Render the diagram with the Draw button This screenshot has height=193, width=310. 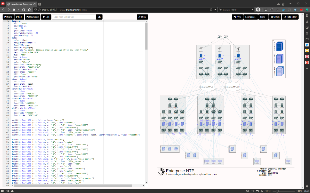142,17
